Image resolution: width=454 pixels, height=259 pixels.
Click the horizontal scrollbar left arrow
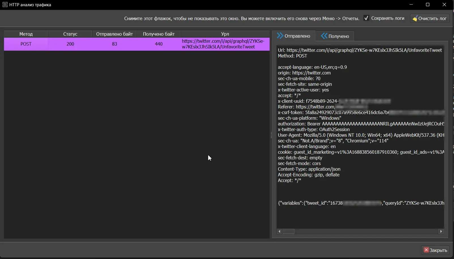point(280,231)
